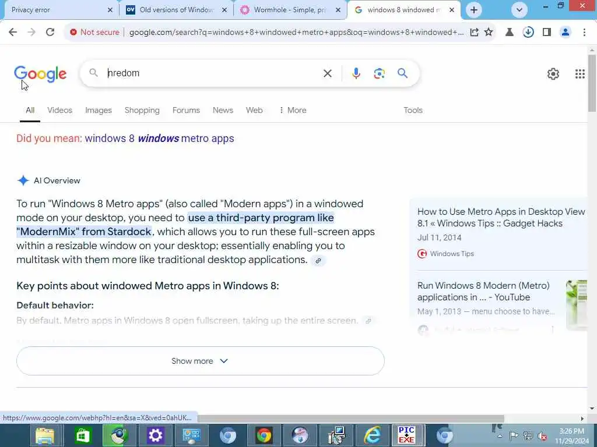
Task: Launch Google Chrome from the taskbar
Action: click(264, 435)
